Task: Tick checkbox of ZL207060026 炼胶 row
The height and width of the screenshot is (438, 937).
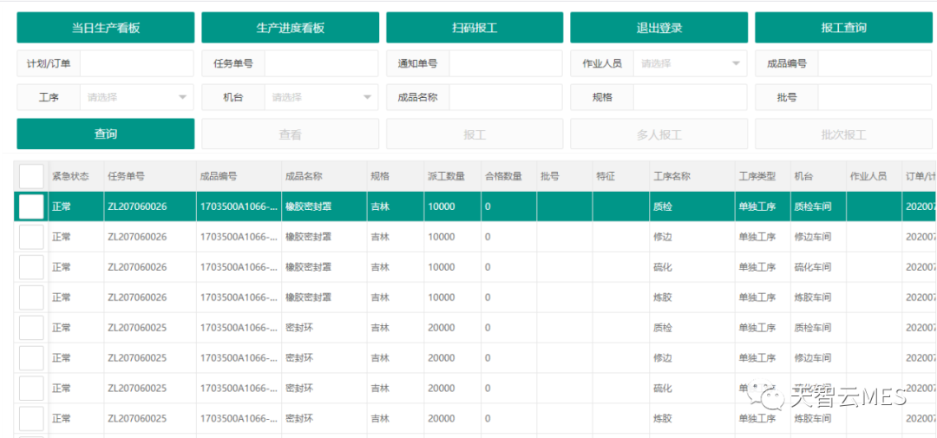Action: [31, 297]
